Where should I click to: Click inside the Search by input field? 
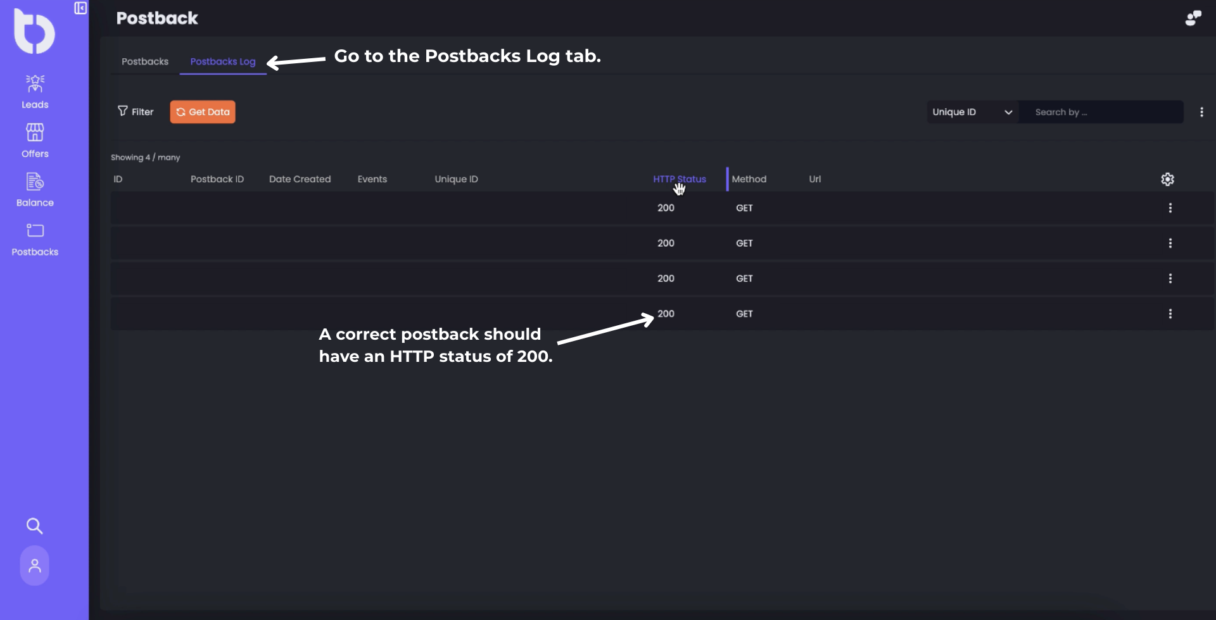coord(1102,111)
